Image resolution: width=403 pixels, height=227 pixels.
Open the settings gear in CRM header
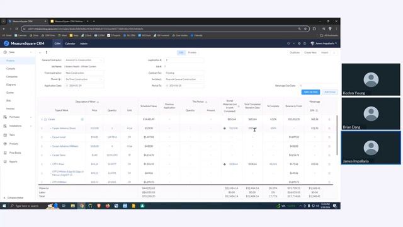[x=299, y=44]
